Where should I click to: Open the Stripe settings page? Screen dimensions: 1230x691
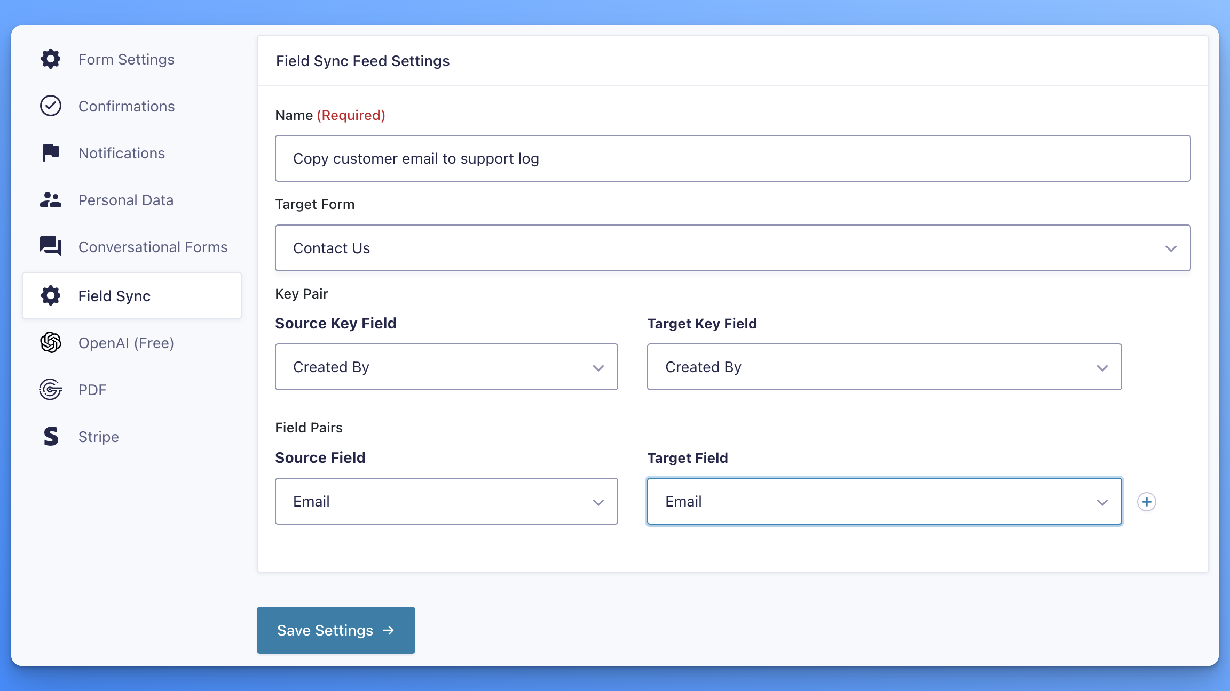[x=132, y=436]
